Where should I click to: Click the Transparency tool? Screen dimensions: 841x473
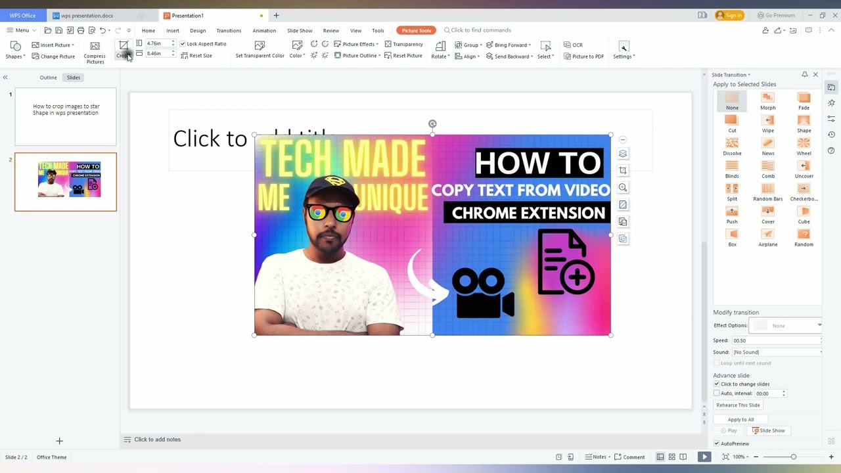click(x=403, y=44)
